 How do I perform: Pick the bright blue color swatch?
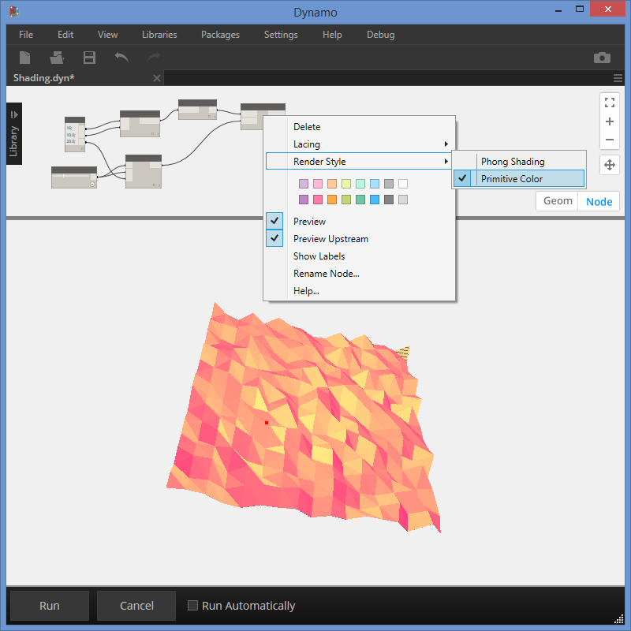374,200
